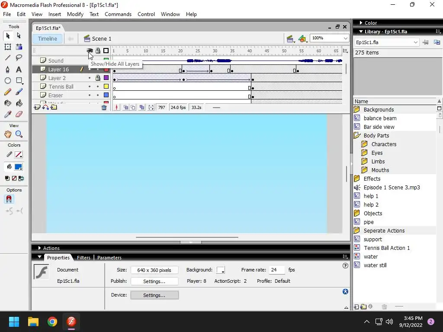Open the stroke color swatch

(19, 154)
